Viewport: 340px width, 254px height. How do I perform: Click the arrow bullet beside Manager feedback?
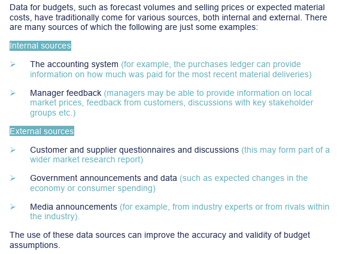point(13,93)
